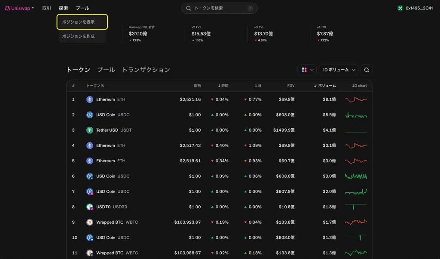This screenshot has height=259, width=440.
Task: Select ポジションを作成 in dropdown
Action: [x=82, y=36]
